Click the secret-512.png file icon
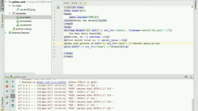 click(x=18, y=10)
